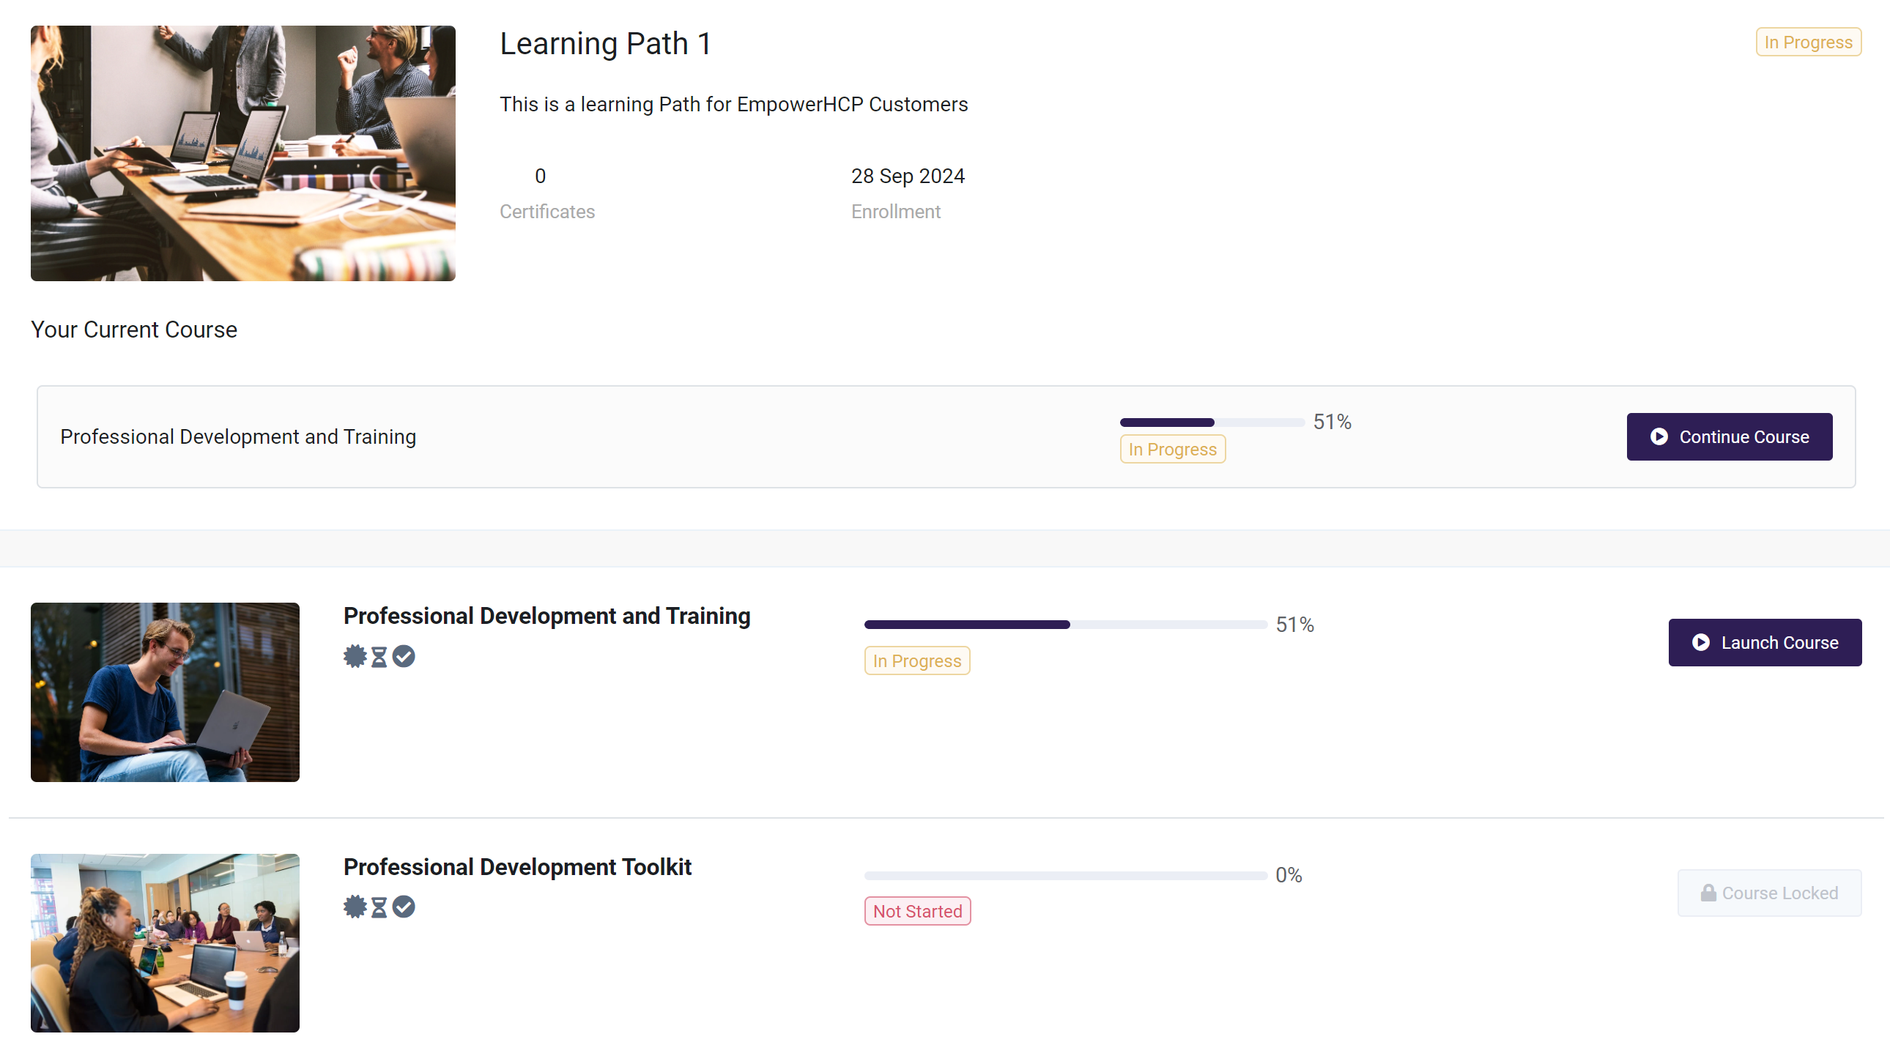This screenshot has height=1053, width=1890.
Task: Click the current course 51% progress bar
Action: click(x=1212, y=423)
